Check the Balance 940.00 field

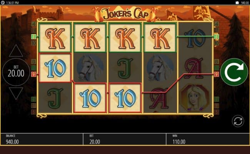[42, 139]
